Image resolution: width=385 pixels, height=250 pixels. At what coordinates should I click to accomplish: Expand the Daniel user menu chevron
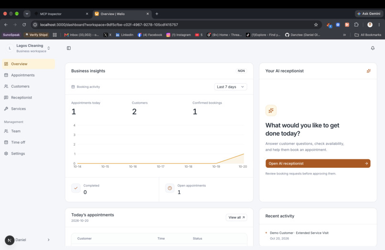click(x=49, y=240)
